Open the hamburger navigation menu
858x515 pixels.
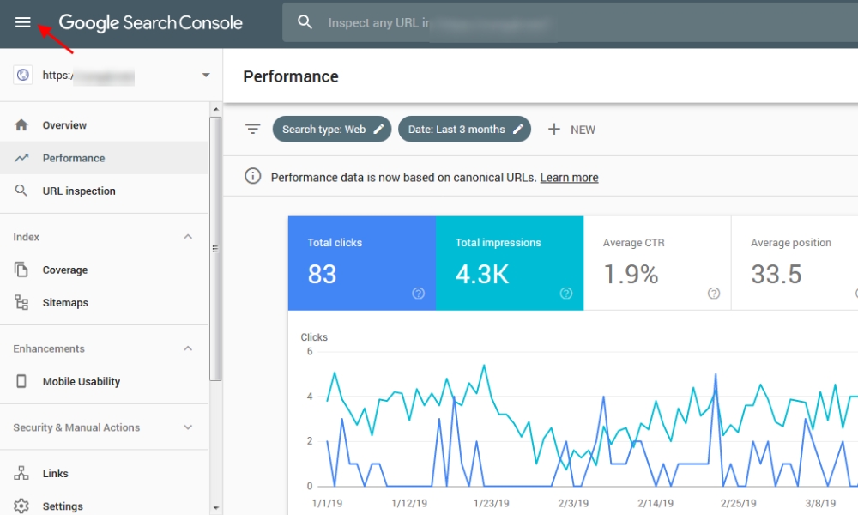pyautogui.click(x=23, y=22)
